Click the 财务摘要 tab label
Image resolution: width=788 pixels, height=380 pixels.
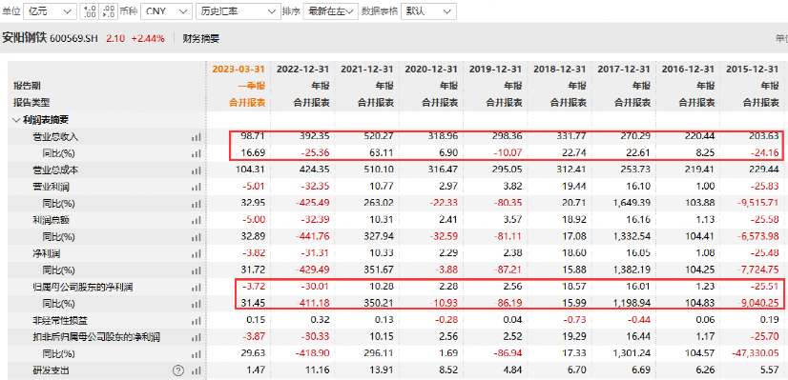[201, 39]
